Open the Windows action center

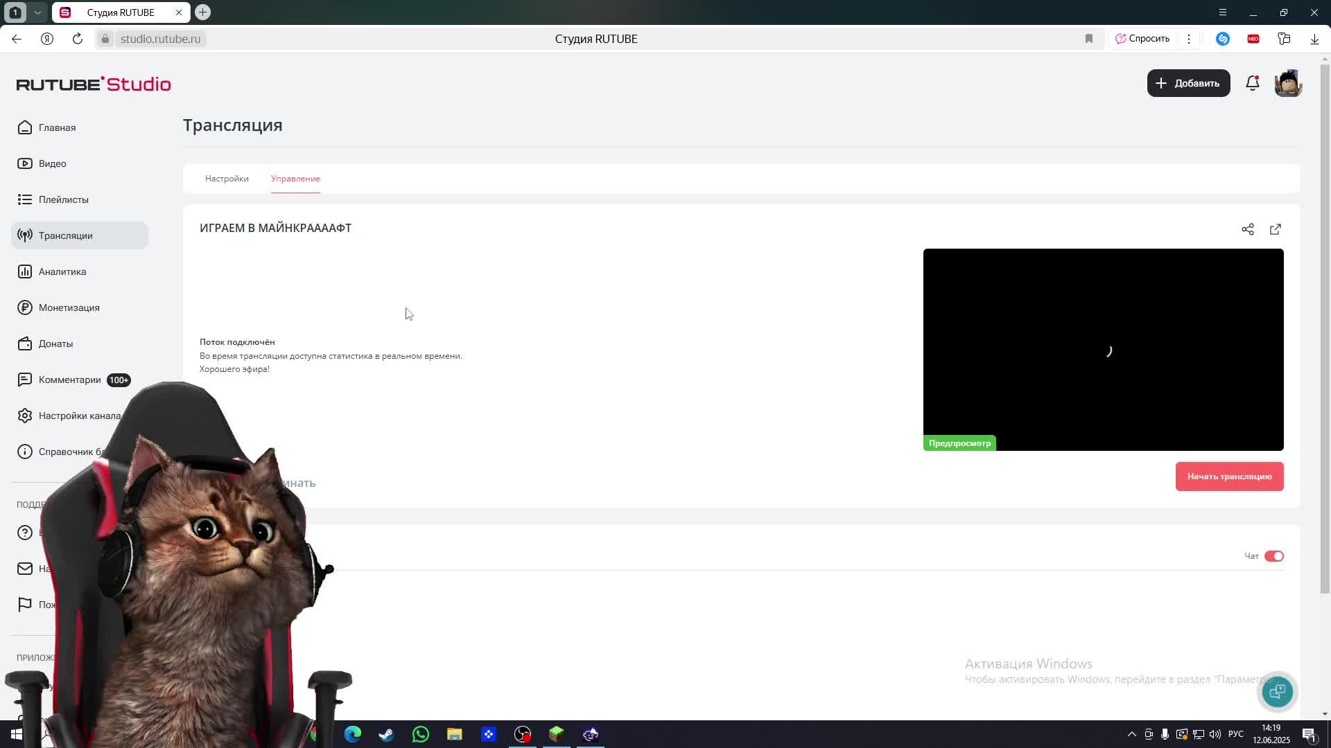point(1309,734)
